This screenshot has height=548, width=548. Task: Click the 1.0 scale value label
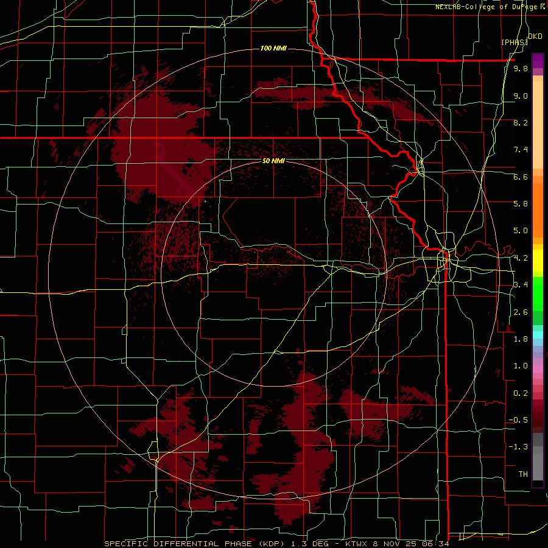coord(521,366)
